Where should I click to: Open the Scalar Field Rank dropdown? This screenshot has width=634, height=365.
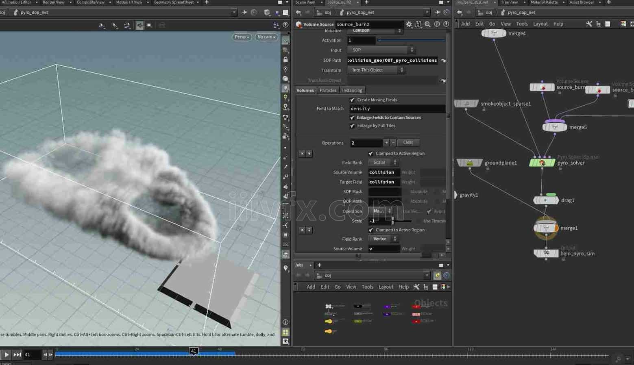tap(383, 163)
